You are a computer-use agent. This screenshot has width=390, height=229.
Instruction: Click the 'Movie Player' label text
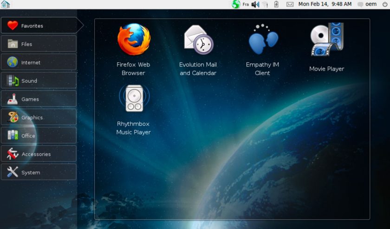pyautogui.click(x=326, y=69)
